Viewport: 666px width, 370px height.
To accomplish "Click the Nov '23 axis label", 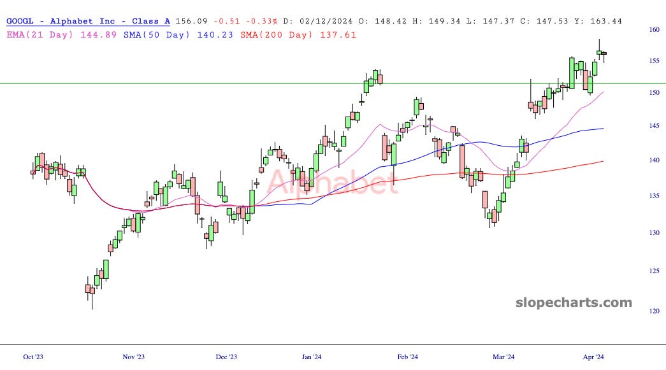I will (133, 357).
